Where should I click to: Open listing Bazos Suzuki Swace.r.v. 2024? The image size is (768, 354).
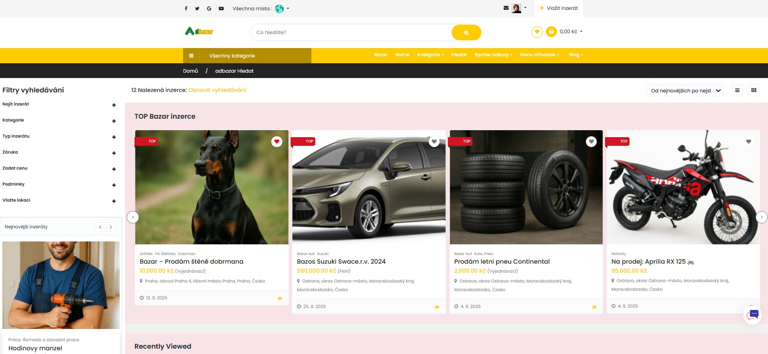pyautogui.click(x=341, y=262)
